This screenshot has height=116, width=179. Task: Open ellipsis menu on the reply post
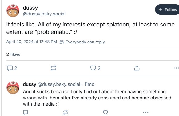pyautogui.click(x=146, y=112)
